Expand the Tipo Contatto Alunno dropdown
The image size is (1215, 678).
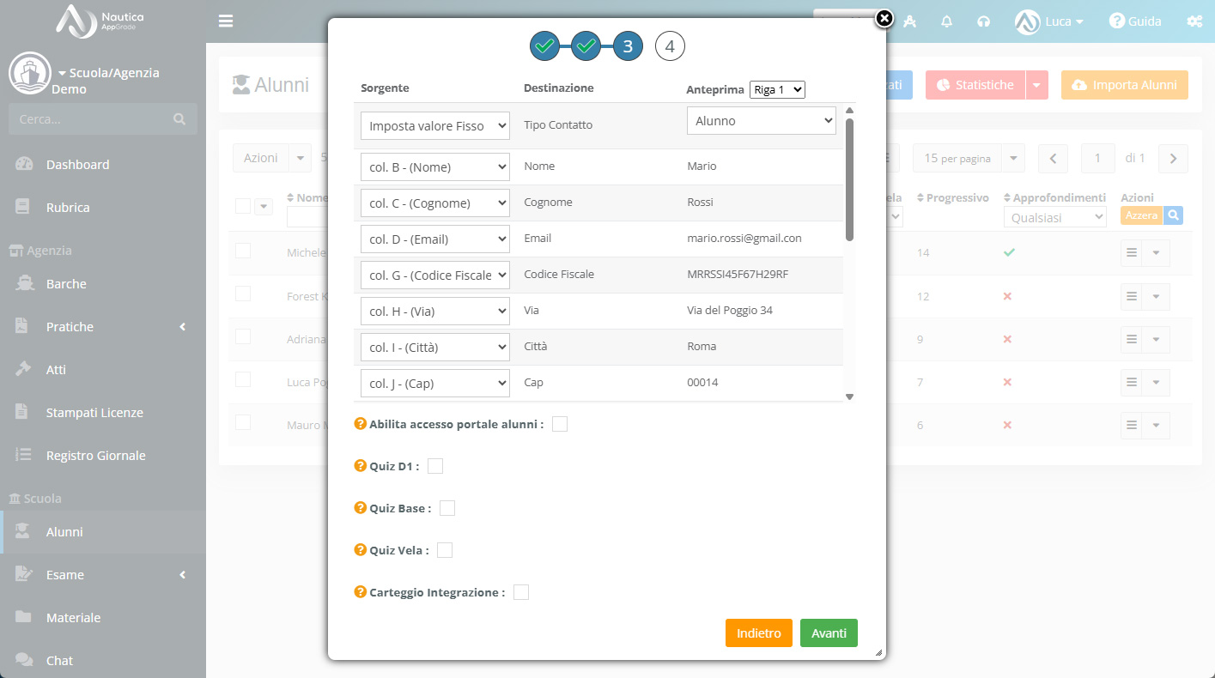point(762,121)
